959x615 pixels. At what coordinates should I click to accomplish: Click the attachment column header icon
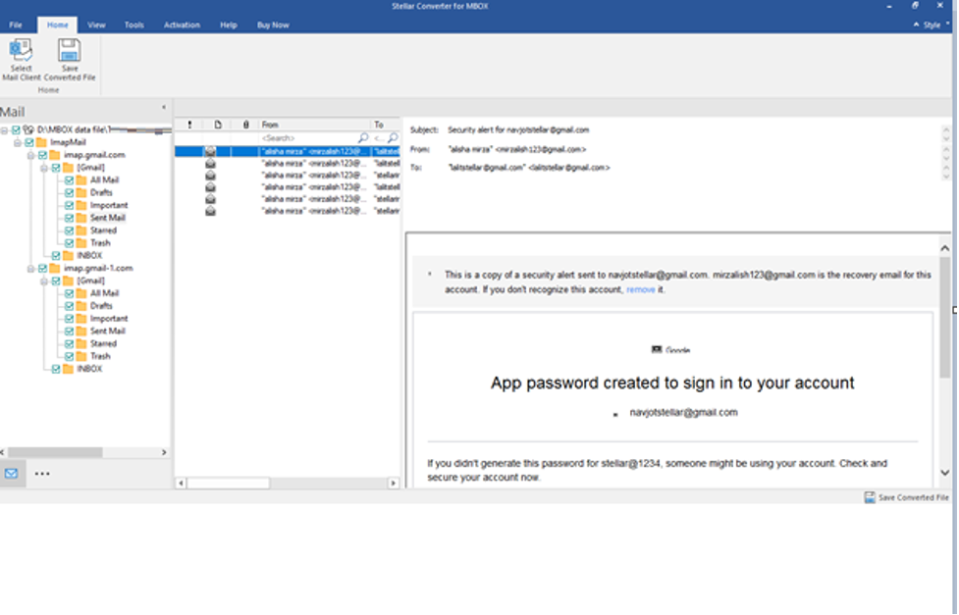pyautogui.click(x=245, y=125)
